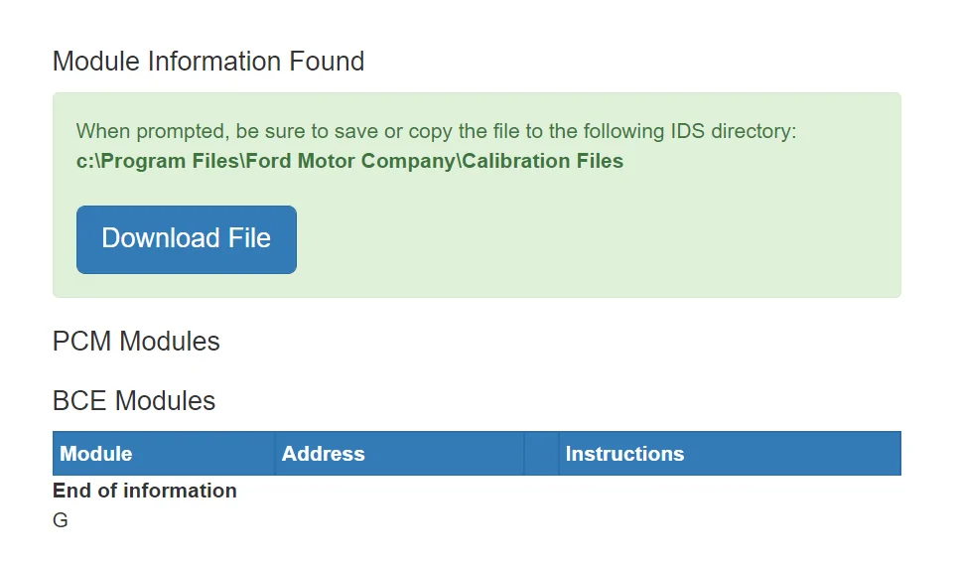The image size is (960, 567).
Task: Click the BCE Modules heading
Action: pos(133,400)
